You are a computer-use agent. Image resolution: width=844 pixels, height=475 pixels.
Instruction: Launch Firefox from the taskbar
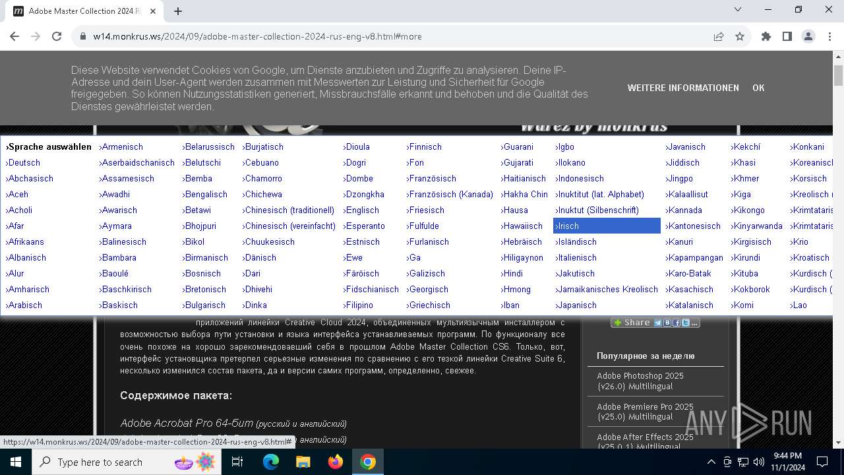pyautogui.click(x=335, y=462)
